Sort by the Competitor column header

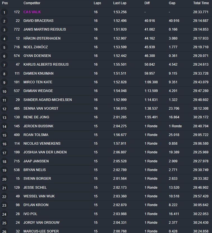coord(32,3)
